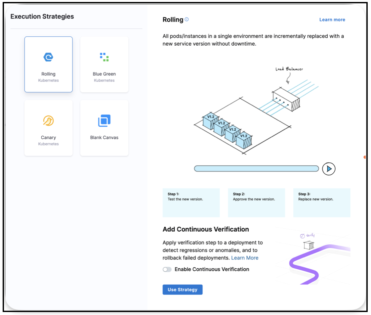Click the Enable Continuous Verification label text

pos(212,269)
